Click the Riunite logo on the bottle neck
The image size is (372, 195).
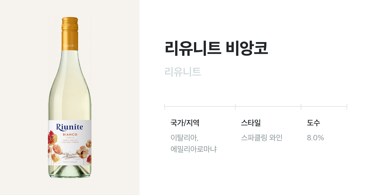(70, 45)
